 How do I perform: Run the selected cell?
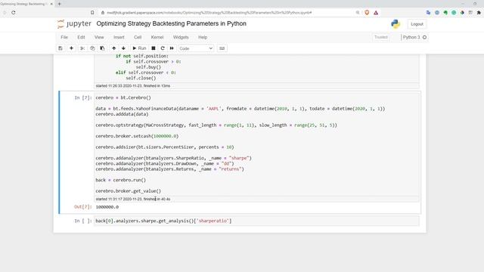139,48
